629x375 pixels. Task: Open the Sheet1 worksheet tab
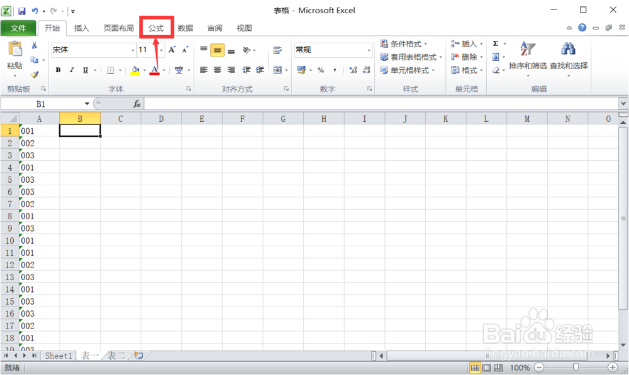58,356
